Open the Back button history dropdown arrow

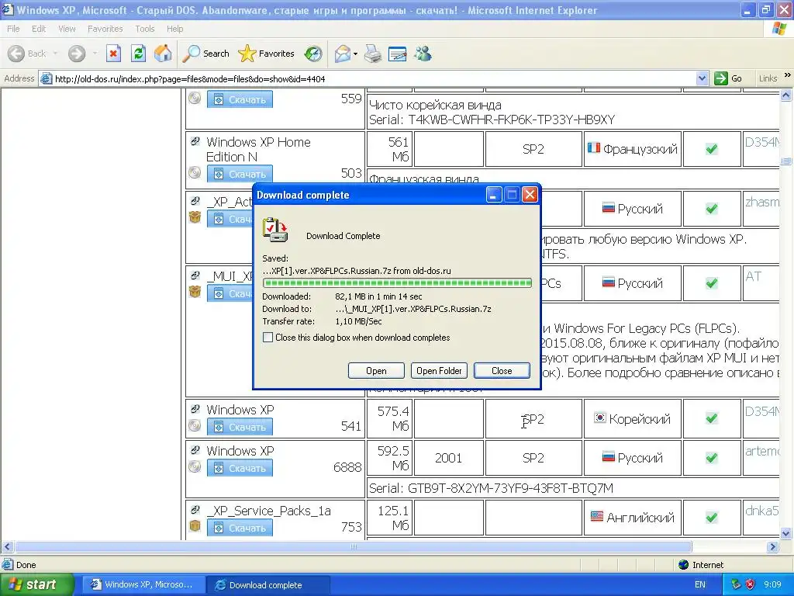click(55, 54)
